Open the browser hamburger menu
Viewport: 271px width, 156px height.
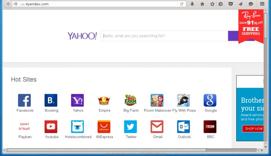[262, 4]
